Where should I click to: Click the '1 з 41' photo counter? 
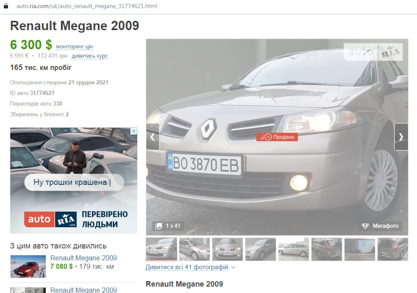tap(168, 226)
